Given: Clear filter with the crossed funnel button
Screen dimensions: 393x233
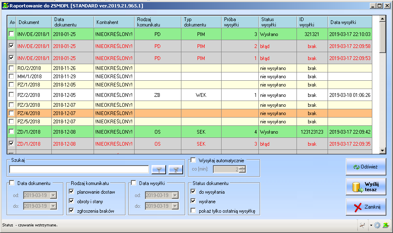Looking at the screenshot, I should point(176,170).
